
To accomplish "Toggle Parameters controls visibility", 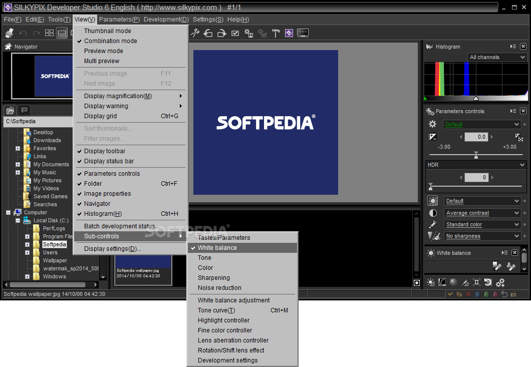I will (x=130, y=174).
